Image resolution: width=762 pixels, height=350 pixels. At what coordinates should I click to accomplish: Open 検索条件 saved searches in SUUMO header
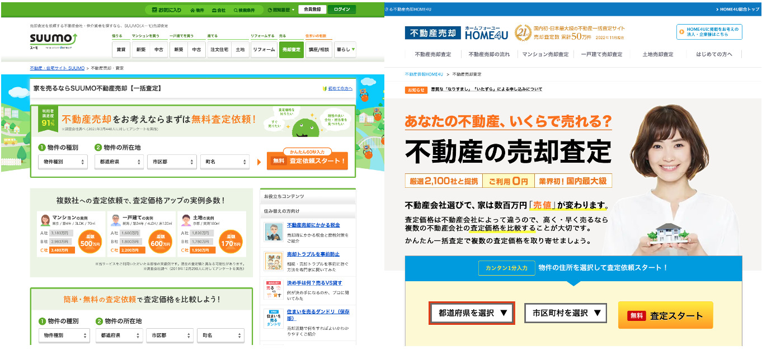coord(243,10)
